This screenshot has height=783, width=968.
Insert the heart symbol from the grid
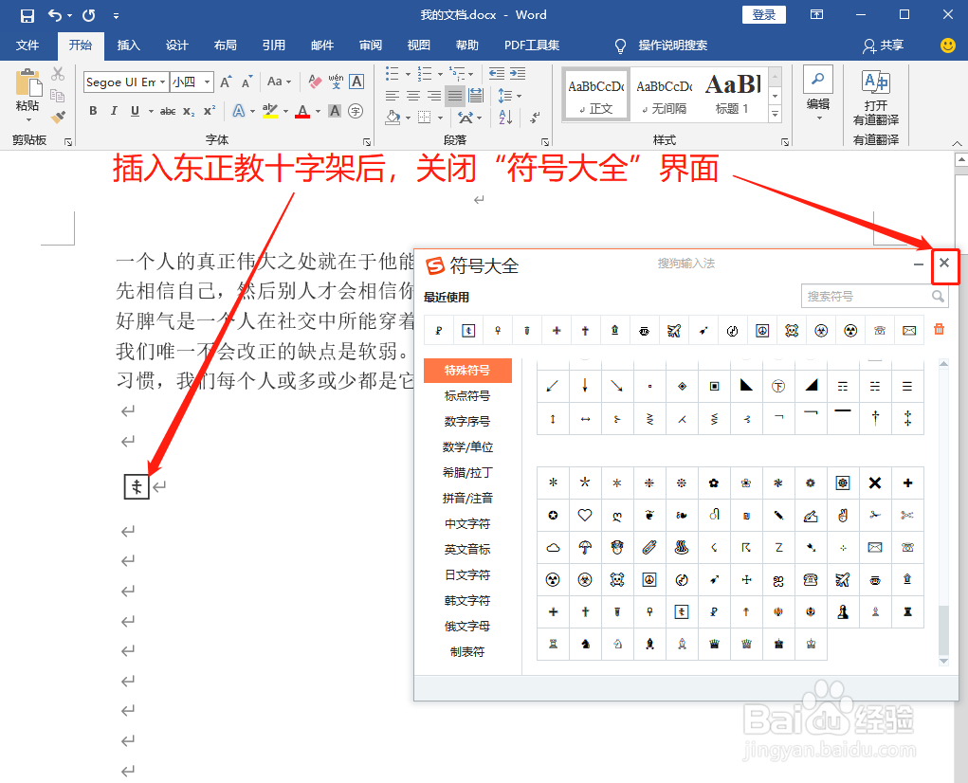pyautogui.click(x=585, y=516)
